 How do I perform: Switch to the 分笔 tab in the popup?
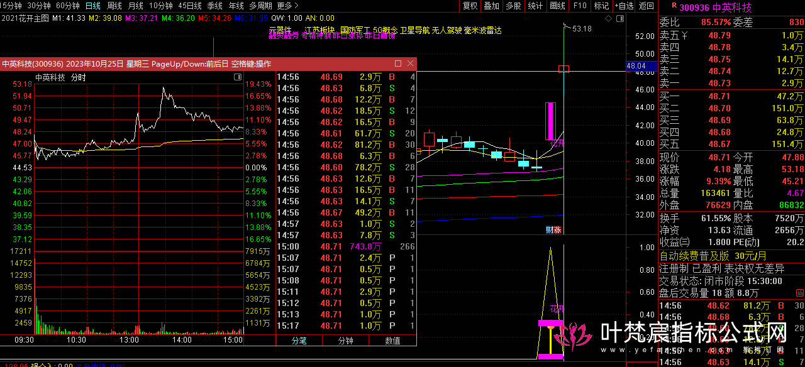pos(299,341)
